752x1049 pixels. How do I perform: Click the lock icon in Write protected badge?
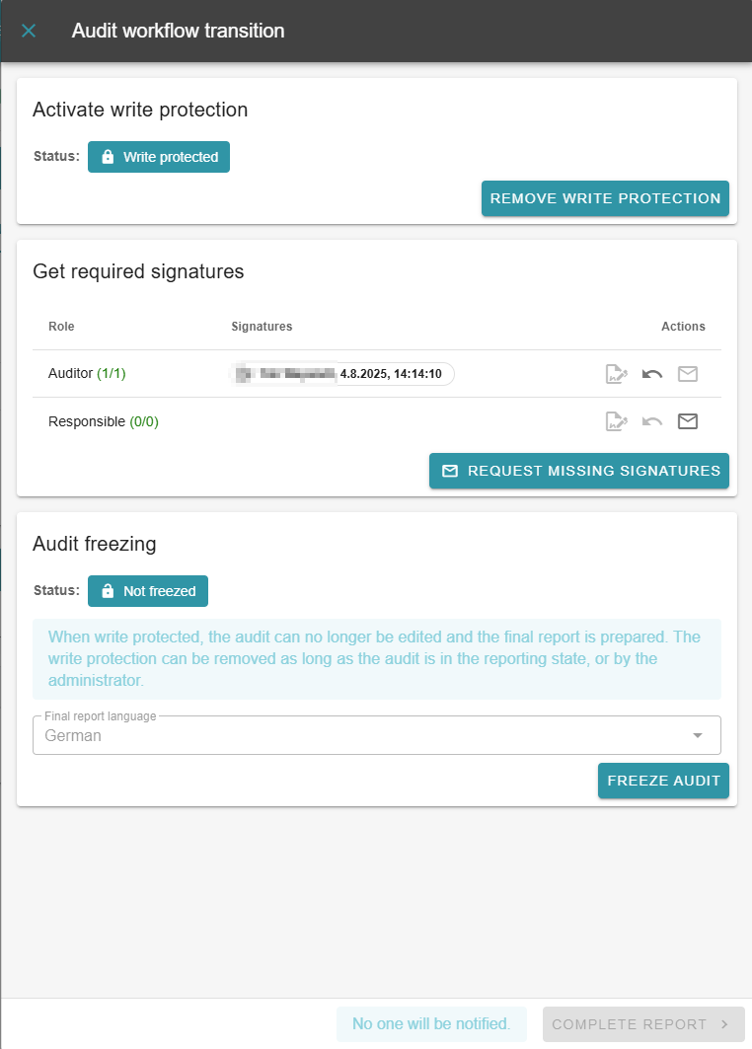pos(109,157)
